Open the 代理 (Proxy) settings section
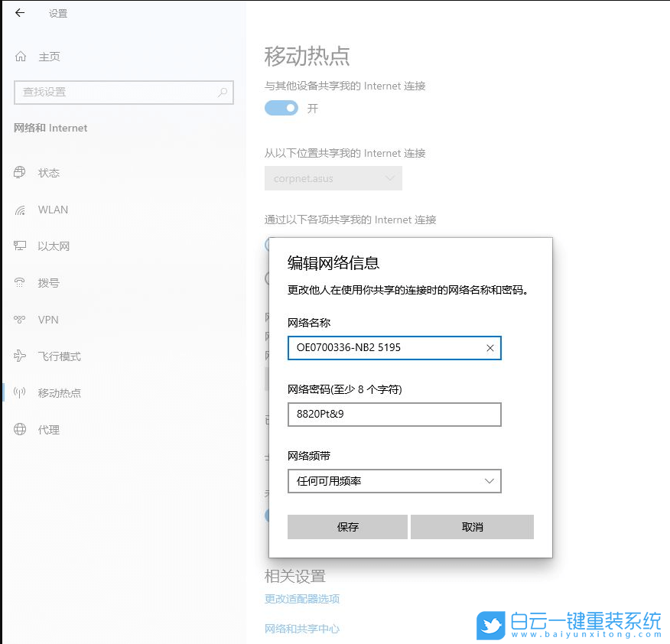 point(20,430)
